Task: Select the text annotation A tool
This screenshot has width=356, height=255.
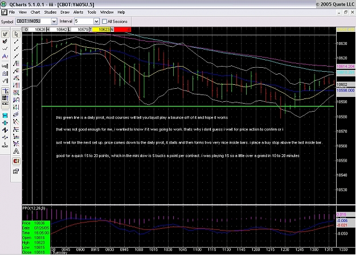Action: point(16,151)
